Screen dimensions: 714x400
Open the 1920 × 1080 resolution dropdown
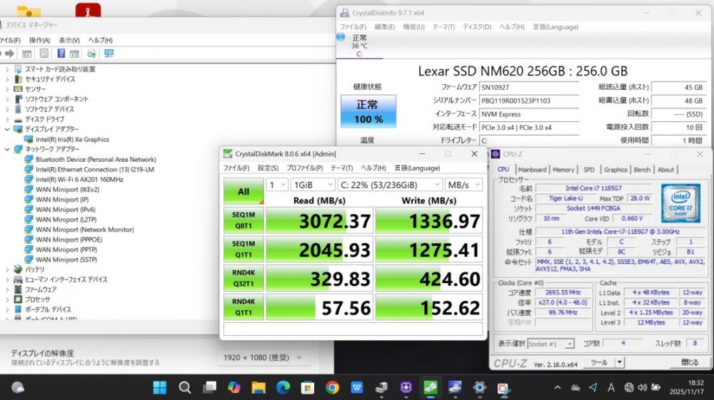pyautogui.click(x=263, y=357)
